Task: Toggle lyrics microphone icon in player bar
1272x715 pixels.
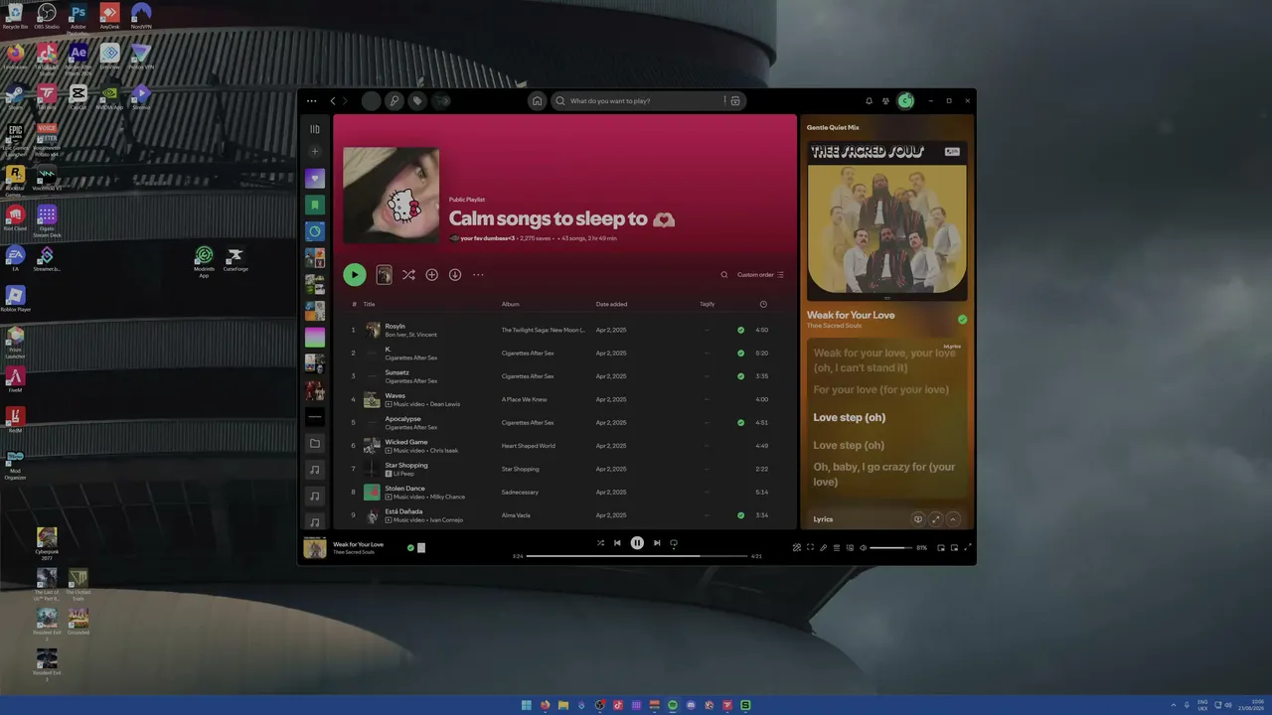Action: click(823, 547)
